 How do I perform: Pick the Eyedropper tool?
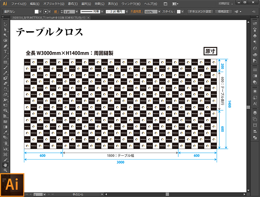pos(5,132)
